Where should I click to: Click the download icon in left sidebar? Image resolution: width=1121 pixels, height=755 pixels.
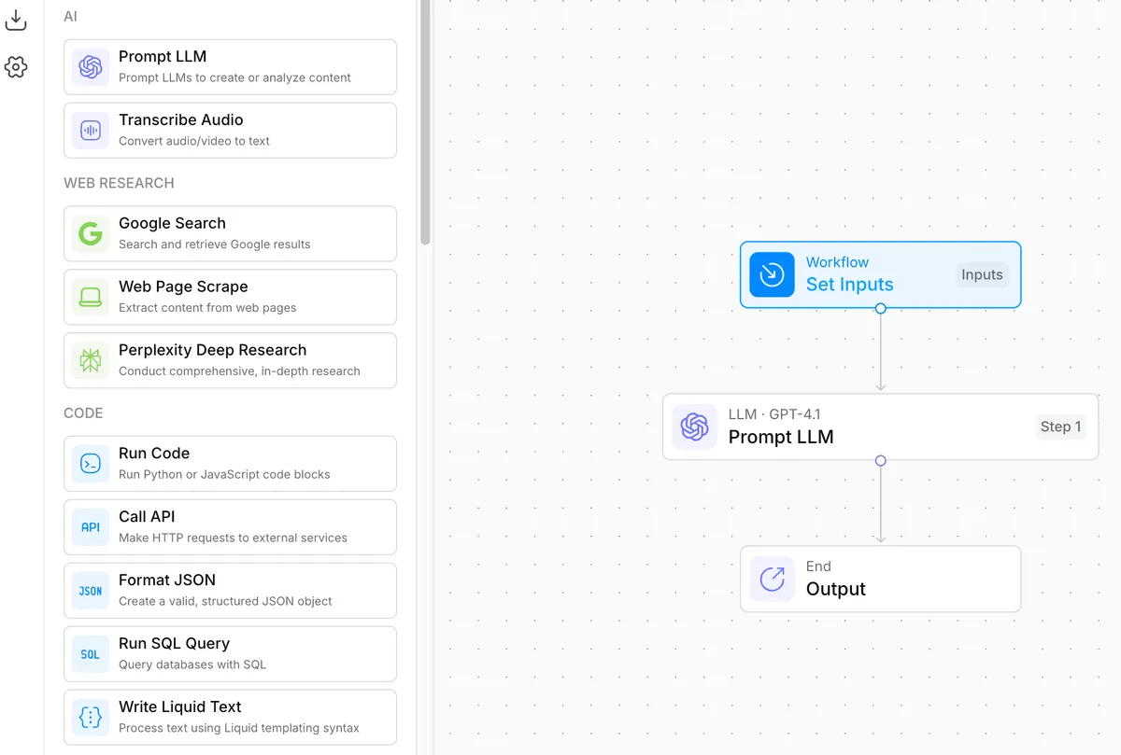16,20
